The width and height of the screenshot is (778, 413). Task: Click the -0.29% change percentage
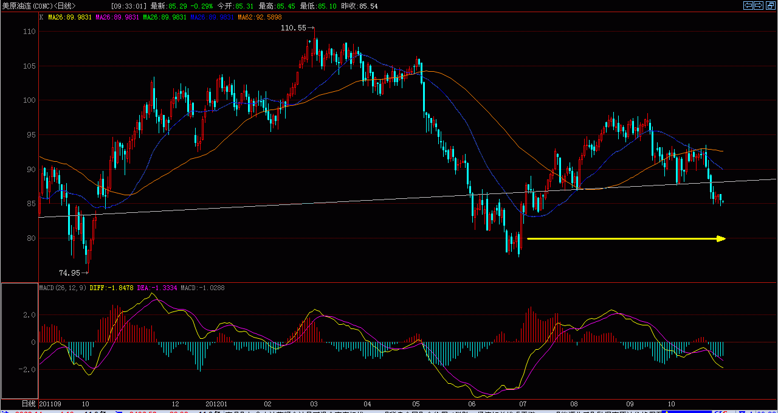coord(202,5)
